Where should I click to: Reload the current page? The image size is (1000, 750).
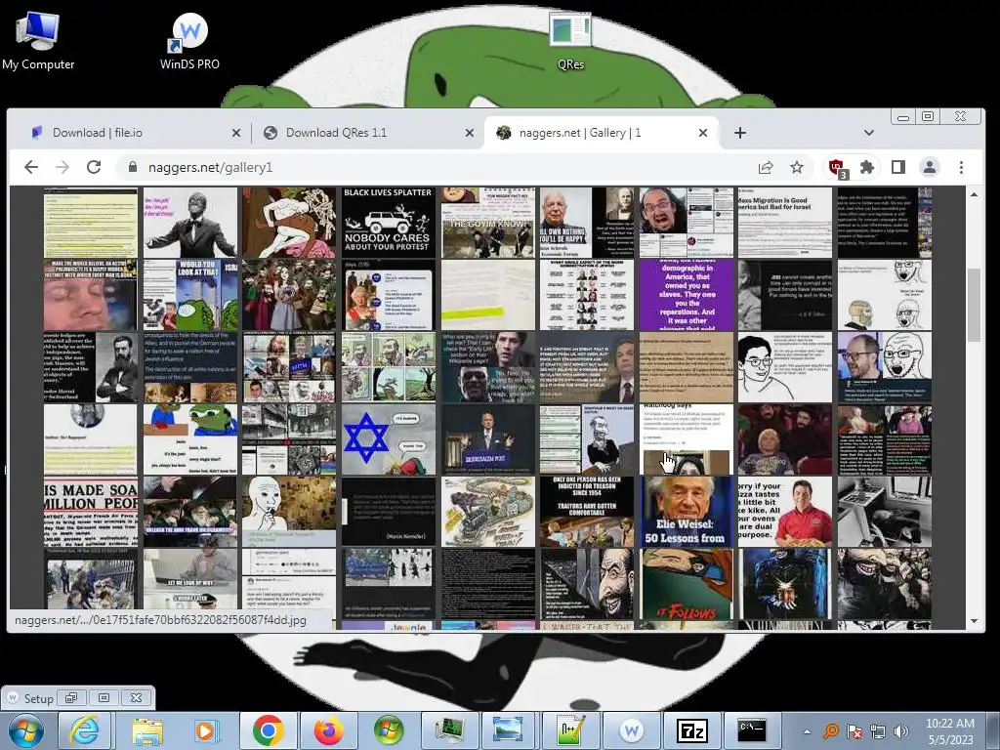tap(94, 167)
